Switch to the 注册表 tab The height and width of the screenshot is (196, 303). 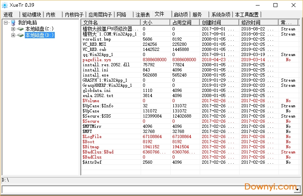(142, 15)
